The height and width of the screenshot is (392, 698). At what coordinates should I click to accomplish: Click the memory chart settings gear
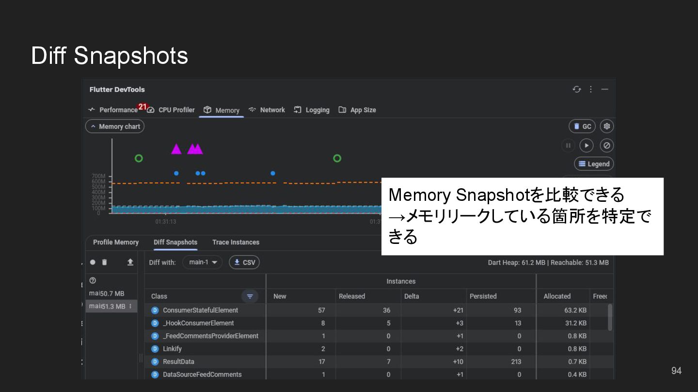coord(606,126)
